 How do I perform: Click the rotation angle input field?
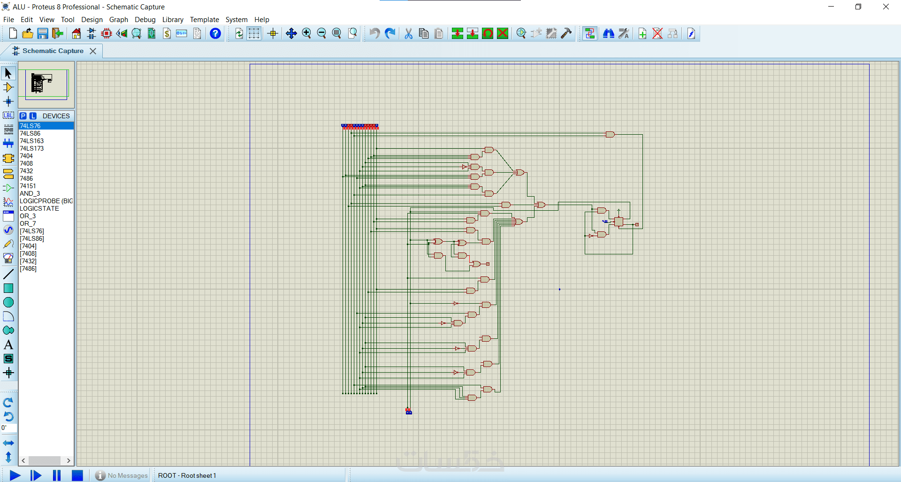tap(9, 428)
